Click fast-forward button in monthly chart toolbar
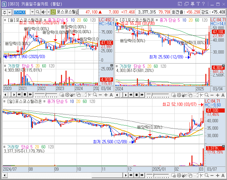The width and height of the screenshot is (227, 180). coord(30,95)
